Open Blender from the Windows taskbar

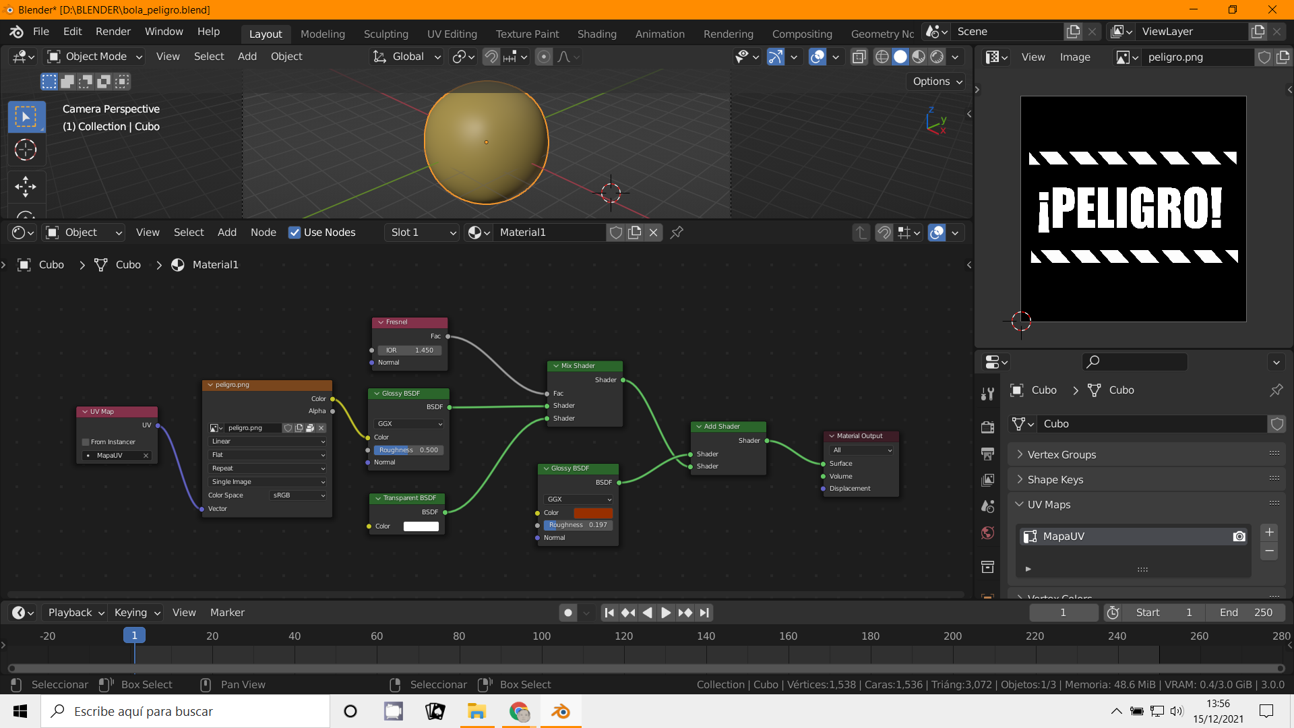tap(560, 712)
